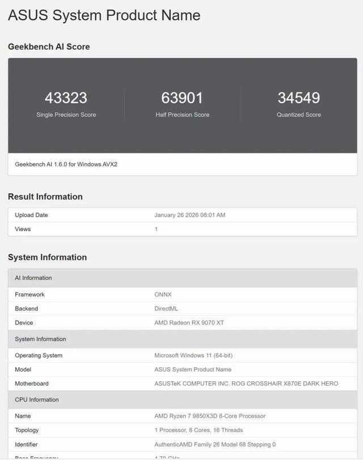Click the 'Half Precision Score' label
The height and width of the screenshot is (460, 363).
(x=183, y=114)
